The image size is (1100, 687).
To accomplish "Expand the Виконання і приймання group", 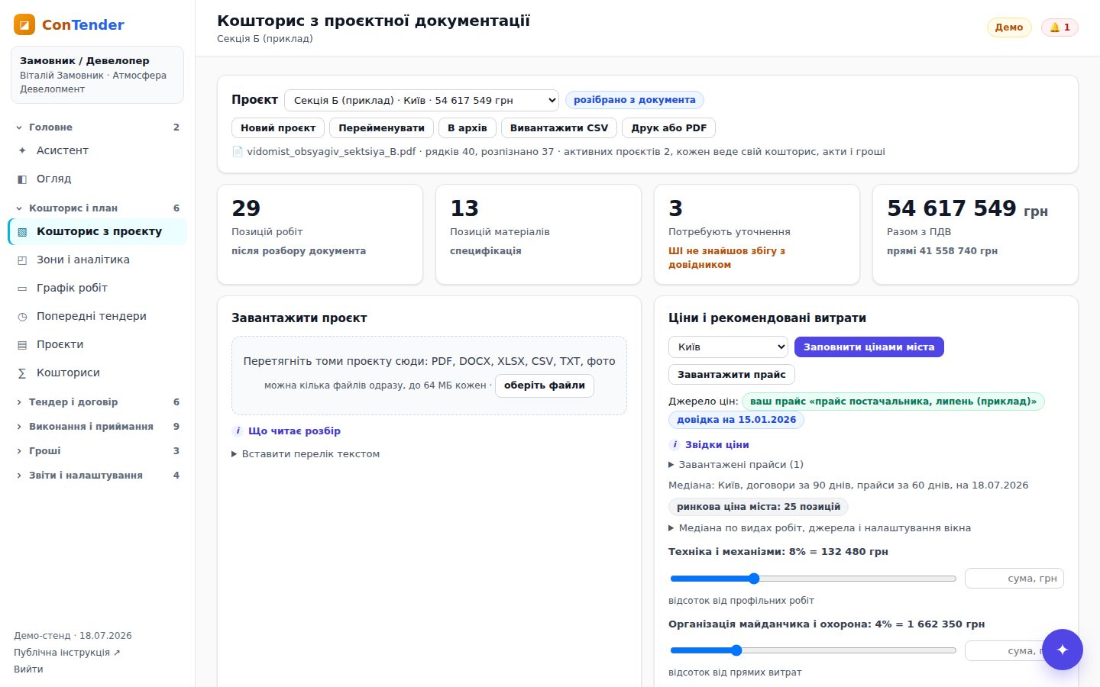I will pyautogui.click(x=97, y=426).
